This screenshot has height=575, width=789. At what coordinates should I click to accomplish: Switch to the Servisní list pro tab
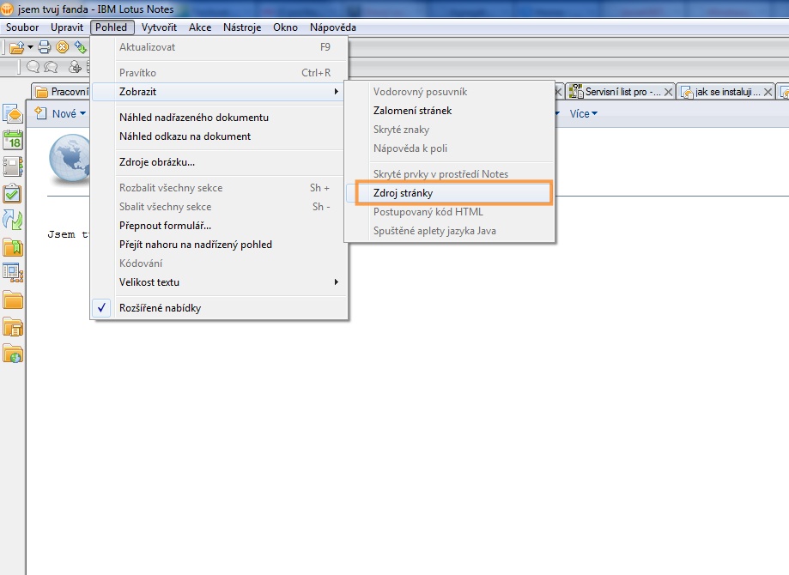click(x=622, y=92)
